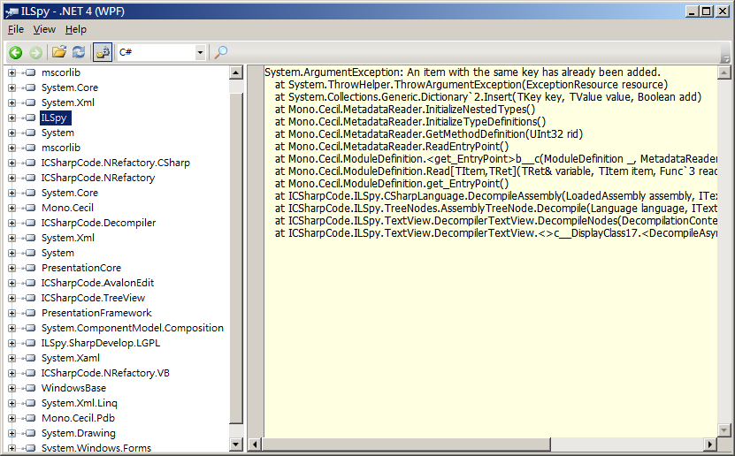Open the C# language dropdown

(x=200, y=53)
